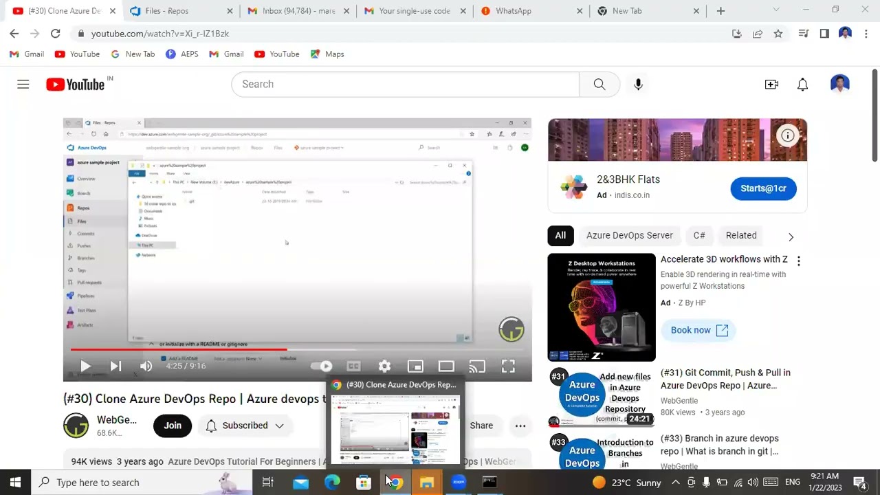Viewport: 880px width, 495px height.
Task: Start voice search with the microphone
Action: coord(638,84)
